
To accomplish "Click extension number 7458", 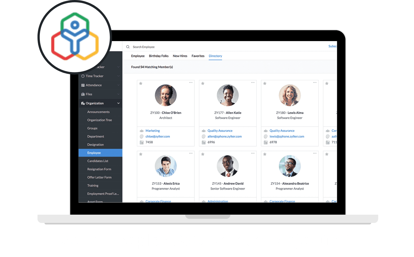I will coord(149,142).
